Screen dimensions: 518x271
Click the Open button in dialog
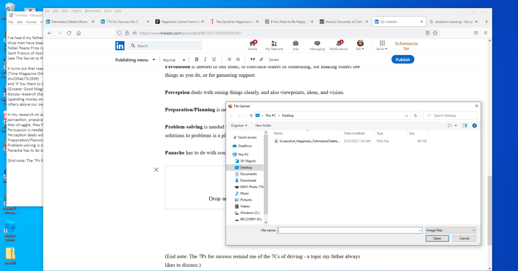tap(437, 238)
